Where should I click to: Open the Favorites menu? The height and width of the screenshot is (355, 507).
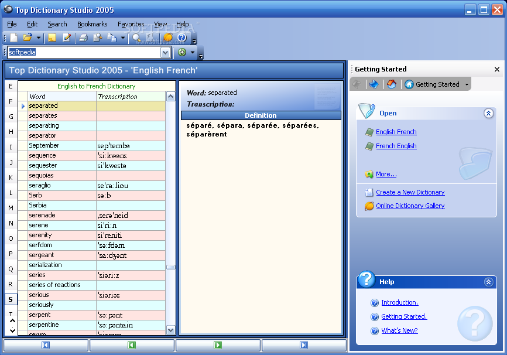coord(131,24)
